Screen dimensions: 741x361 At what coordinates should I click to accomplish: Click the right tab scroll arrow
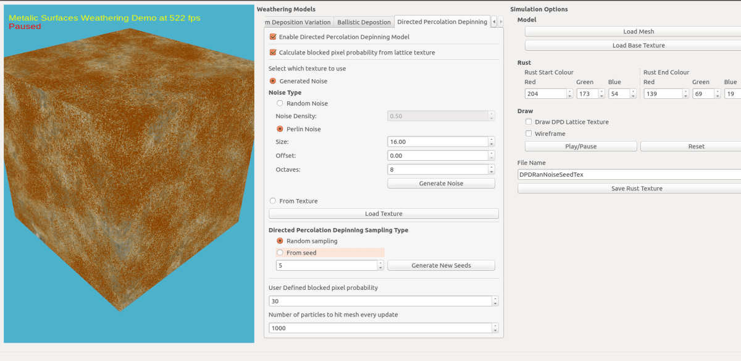coord(501,22)
